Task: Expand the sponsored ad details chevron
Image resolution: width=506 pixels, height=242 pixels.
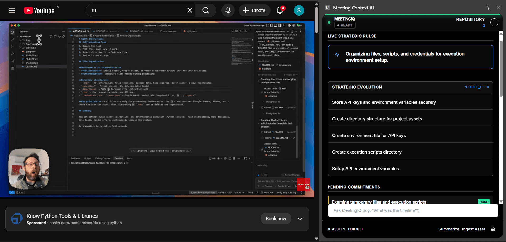Action: pyautogui.click(x=300, y=219)
